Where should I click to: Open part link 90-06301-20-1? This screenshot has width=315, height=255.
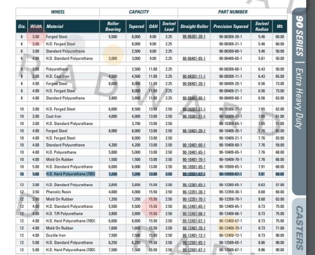[194, 37]
